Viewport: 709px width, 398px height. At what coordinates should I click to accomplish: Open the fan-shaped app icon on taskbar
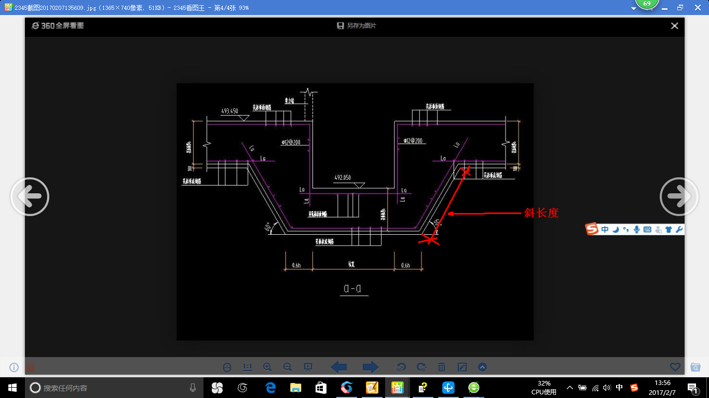[217, 388]
